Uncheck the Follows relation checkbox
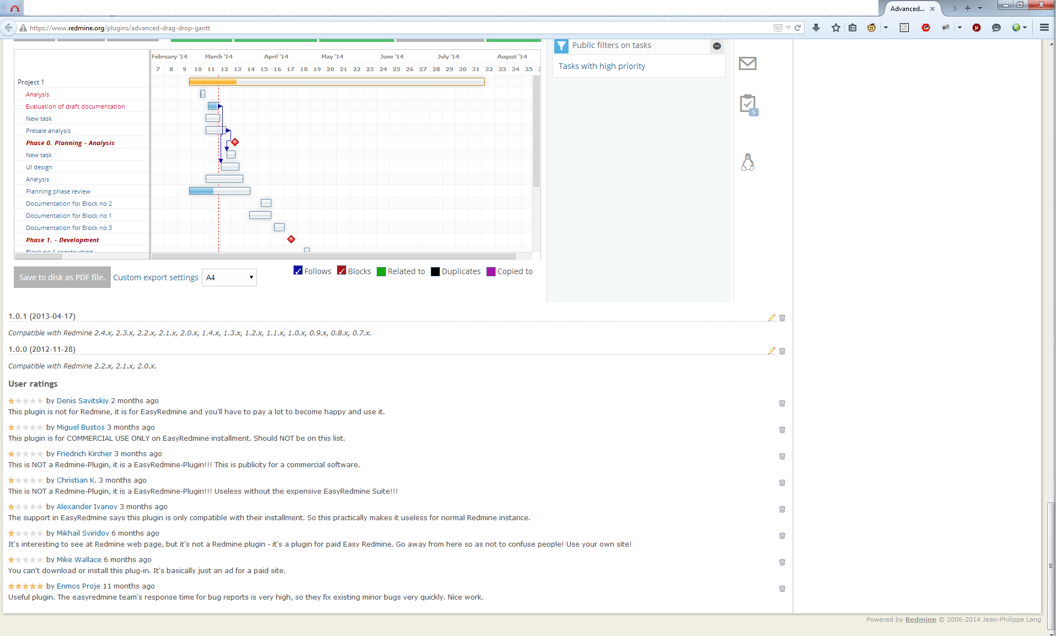1056x636 pixels. pyautogui.click(x=298, y=271)
